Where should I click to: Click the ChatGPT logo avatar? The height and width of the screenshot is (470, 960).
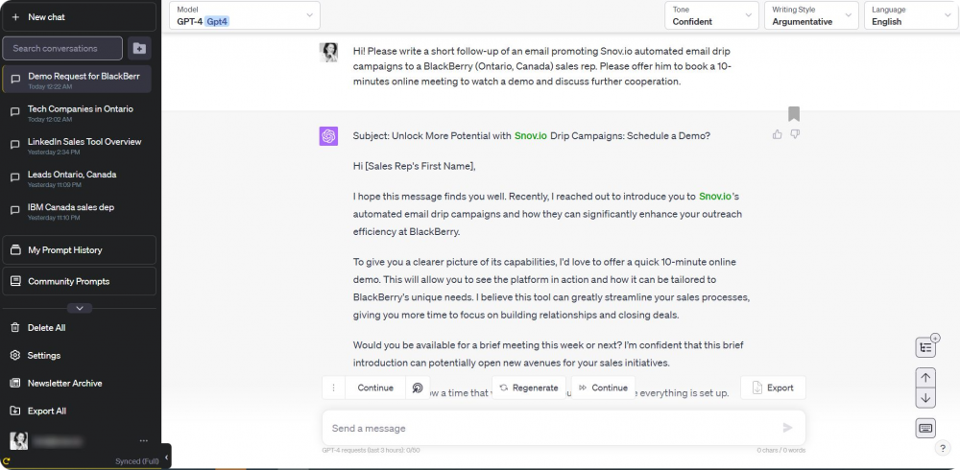tap(328, 136)
